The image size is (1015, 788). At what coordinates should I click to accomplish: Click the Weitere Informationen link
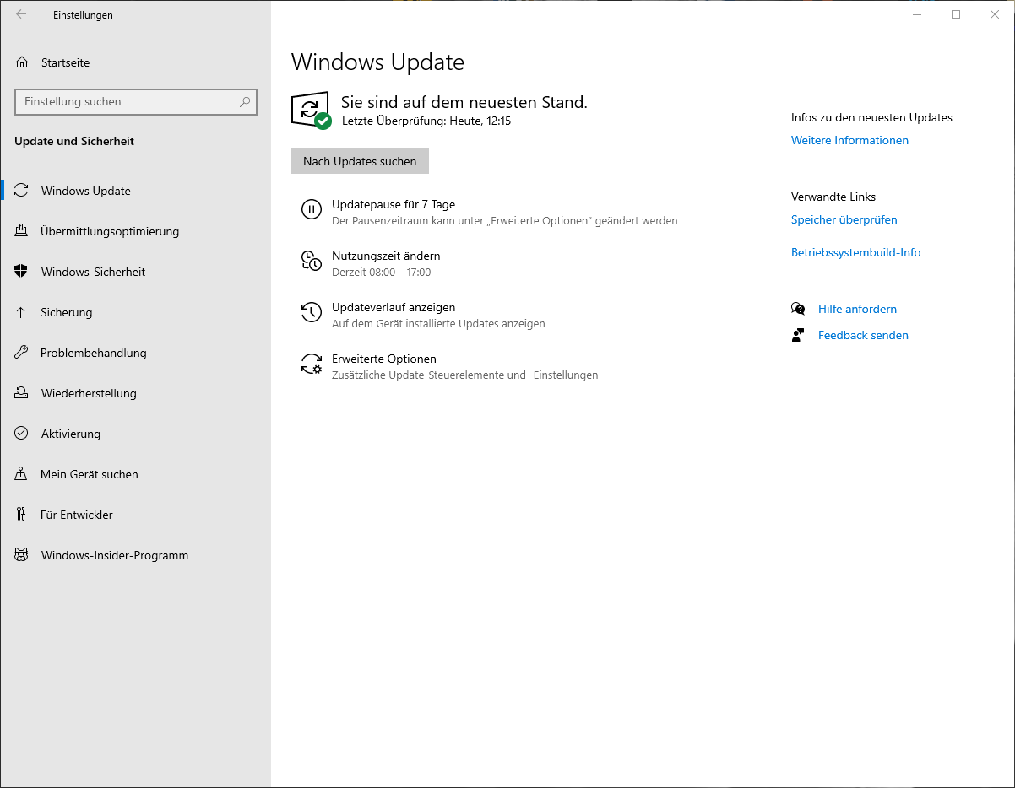tap(849, 140)
